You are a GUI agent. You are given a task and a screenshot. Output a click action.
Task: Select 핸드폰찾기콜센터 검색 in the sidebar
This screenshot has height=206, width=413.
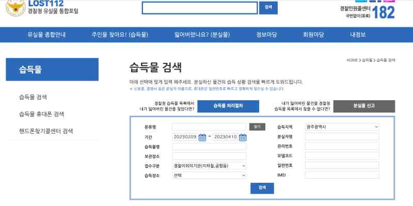coord(46,131)
